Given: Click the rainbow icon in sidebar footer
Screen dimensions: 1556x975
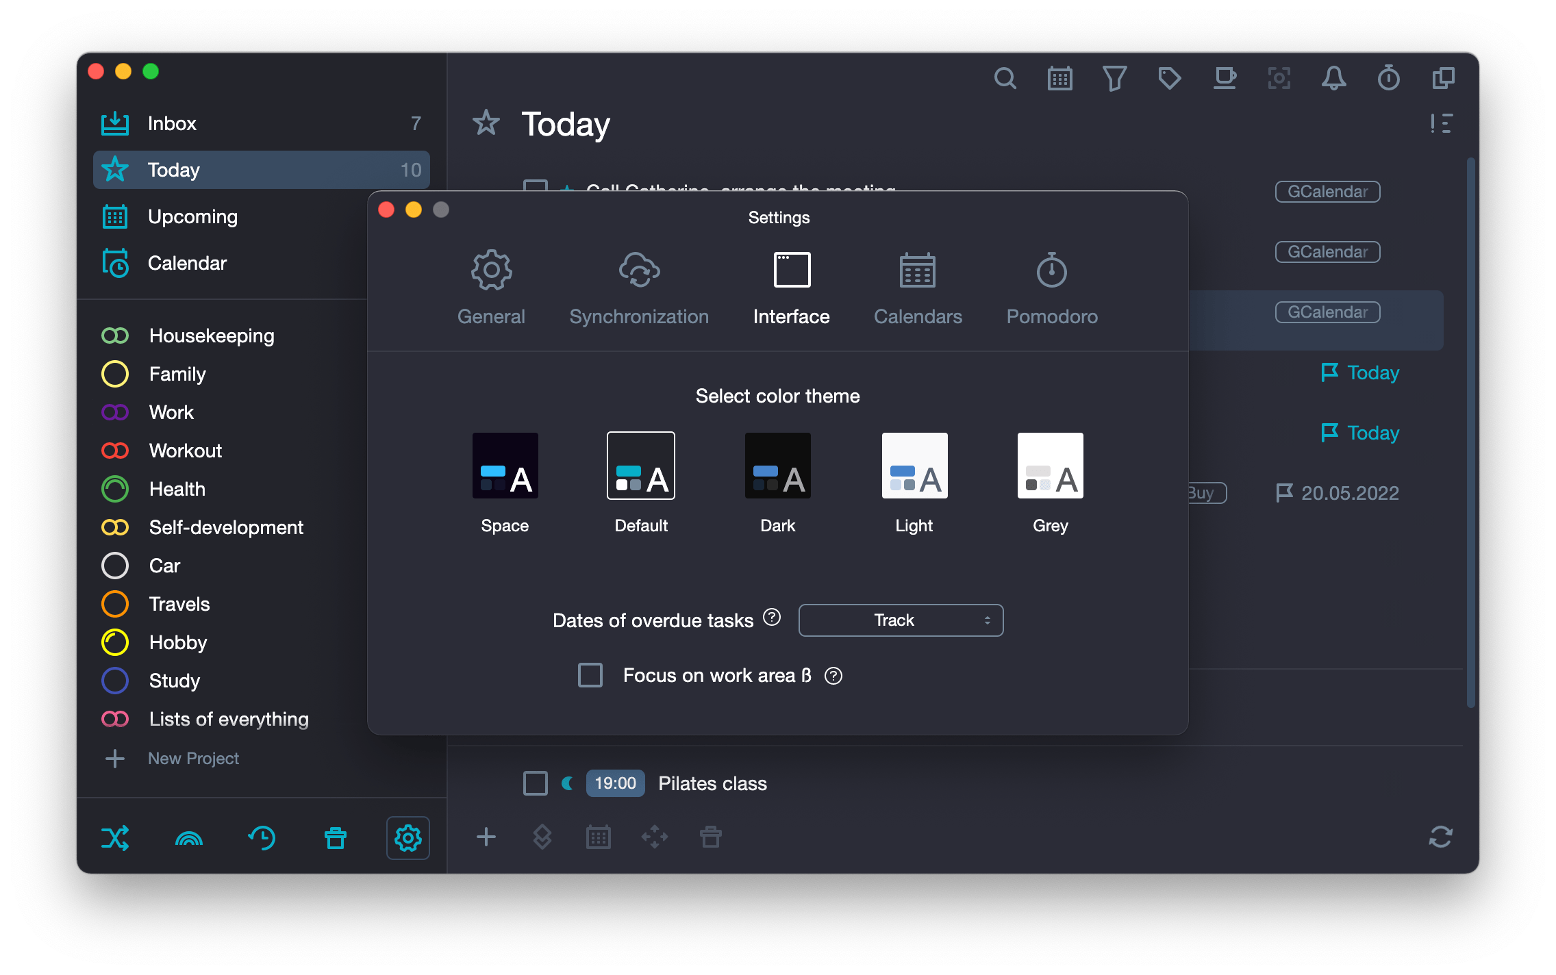Looking at the screenshot, I should pos(188,838).
